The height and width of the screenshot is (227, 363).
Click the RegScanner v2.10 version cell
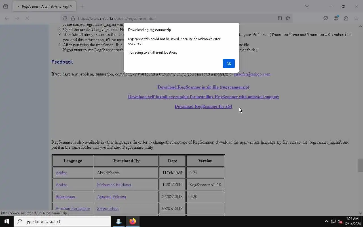(205, 185)
